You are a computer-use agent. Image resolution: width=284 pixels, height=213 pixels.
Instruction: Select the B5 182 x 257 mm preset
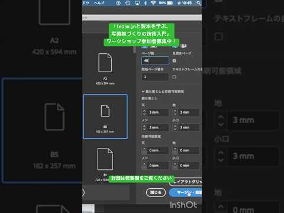coord(105,117)
